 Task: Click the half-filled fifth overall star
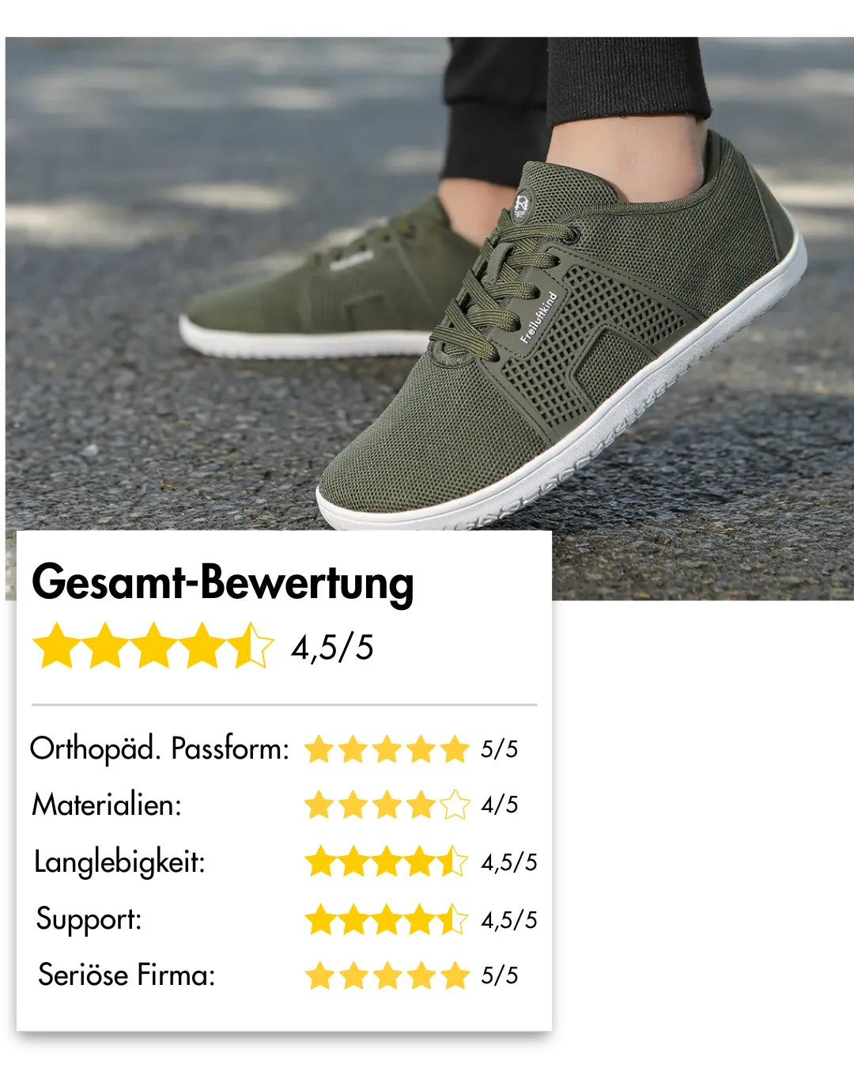[x=251, y=646]
